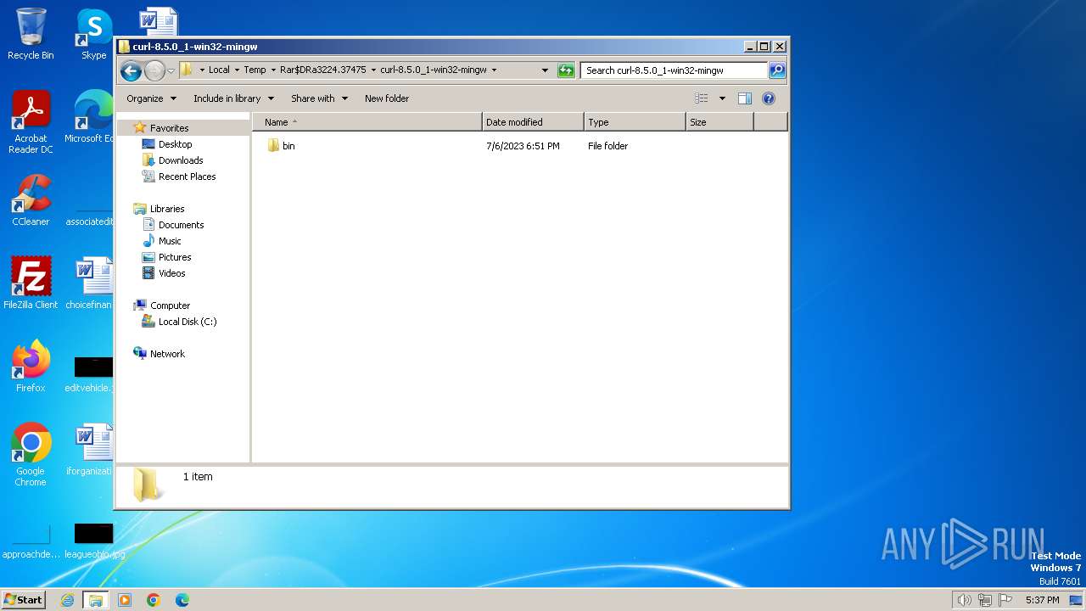Select Word document icon above Explorer window
Image resolution: width=1086 pixels, height=611 pixels.
click(x=158, y=22)
